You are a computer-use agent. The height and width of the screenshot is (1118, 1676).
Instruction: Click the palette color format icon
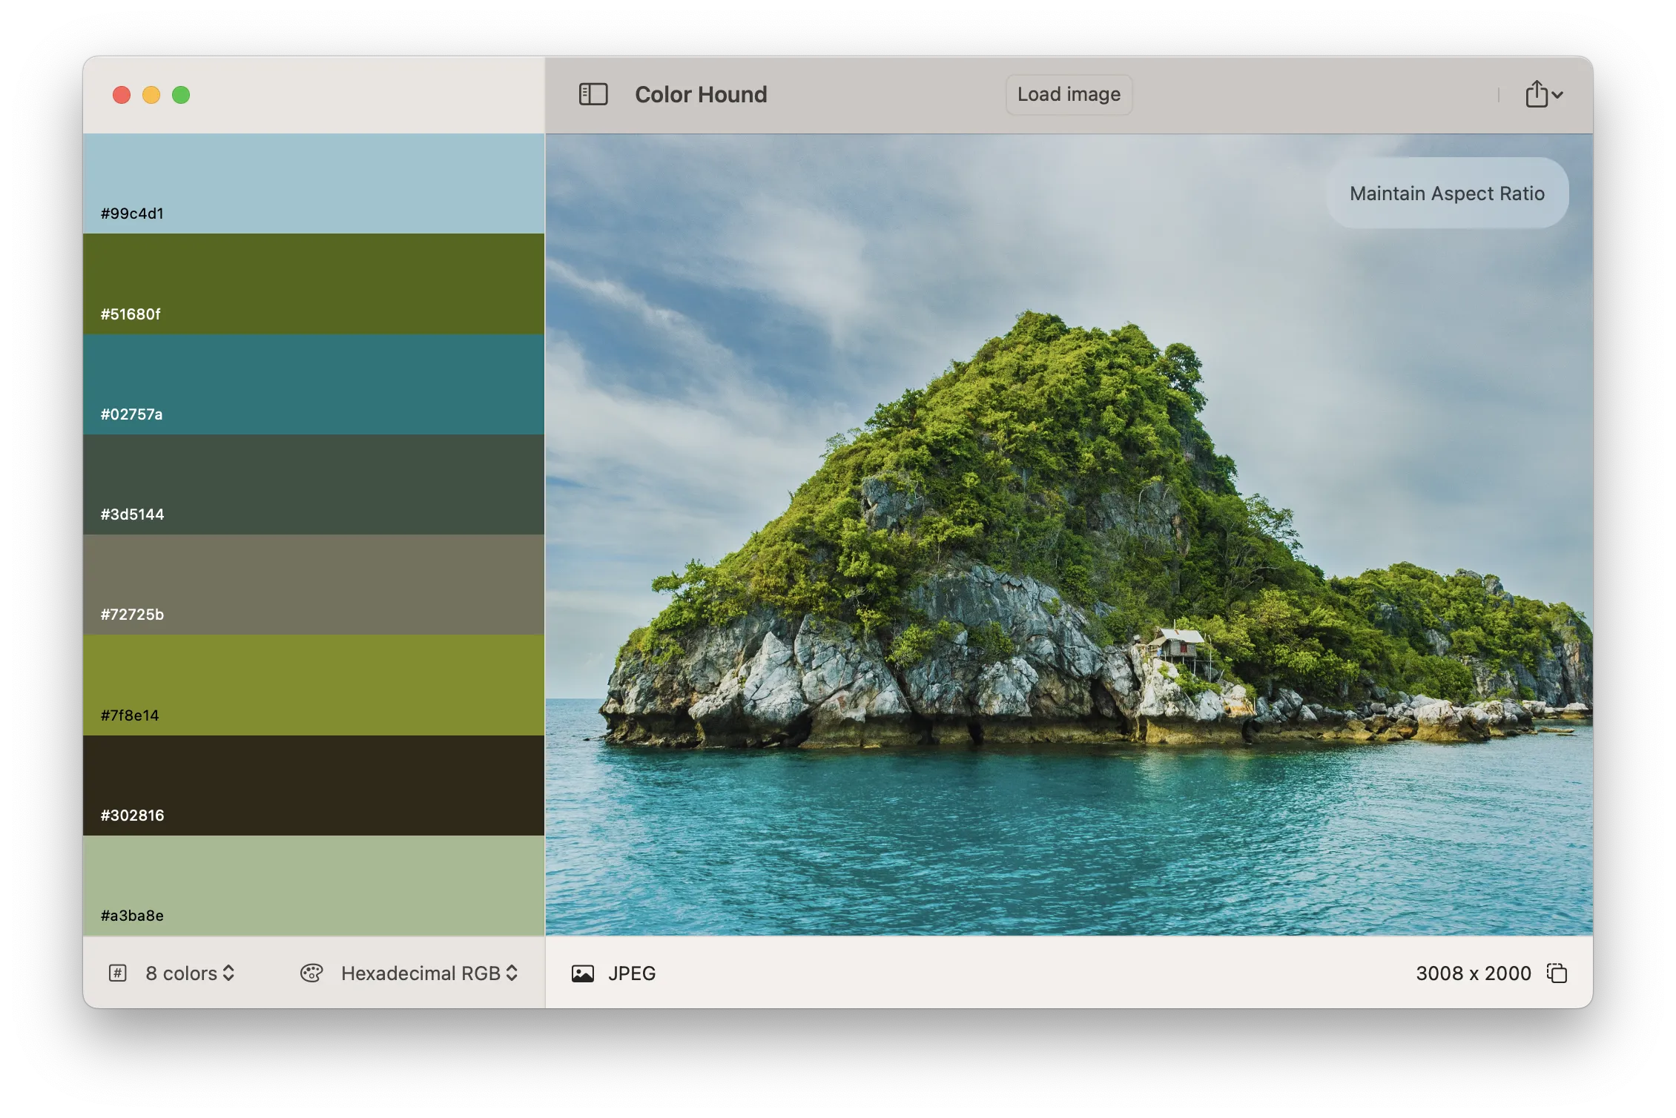click(311, 973)
